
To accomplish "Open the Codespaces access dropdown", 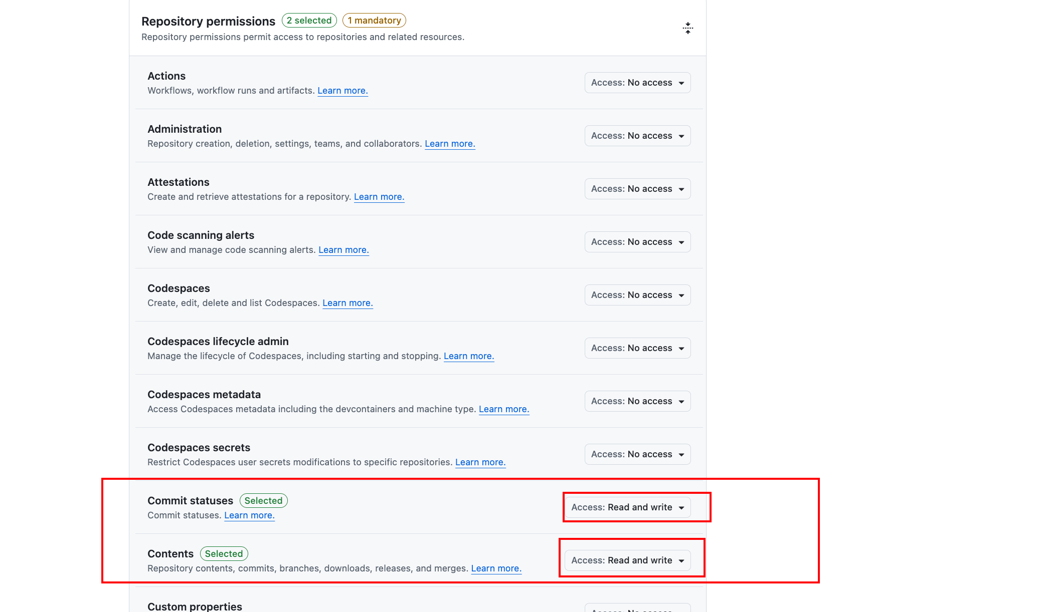I will (x=637, y=295).
